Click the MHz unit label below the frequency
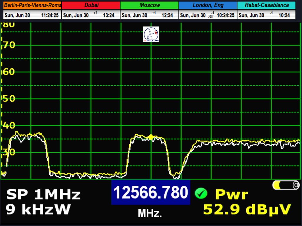The image size is (302, 226). (150, 213)
